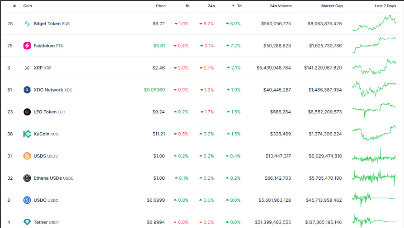Click Fasttoken 7d change 7.2%
Image resolution: width=404 pixels, height=228 pixels.
[233, 46]
